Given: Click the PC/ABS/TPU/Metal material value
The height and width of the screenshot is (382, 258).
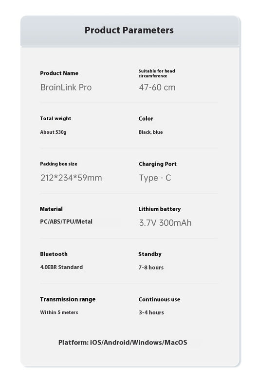Looking at the screenshot, I should tap(66, 221).
